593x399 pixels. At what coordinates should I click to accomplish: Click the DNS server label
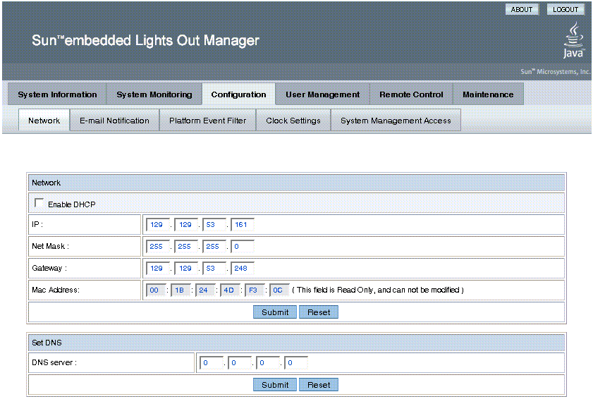54,362
